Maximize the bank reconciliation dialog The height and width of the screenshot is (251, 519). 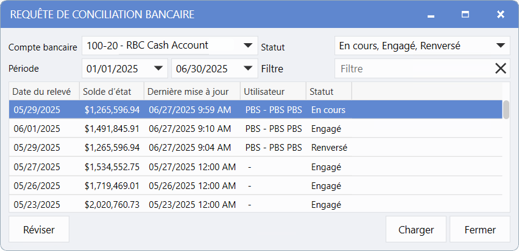465,15
